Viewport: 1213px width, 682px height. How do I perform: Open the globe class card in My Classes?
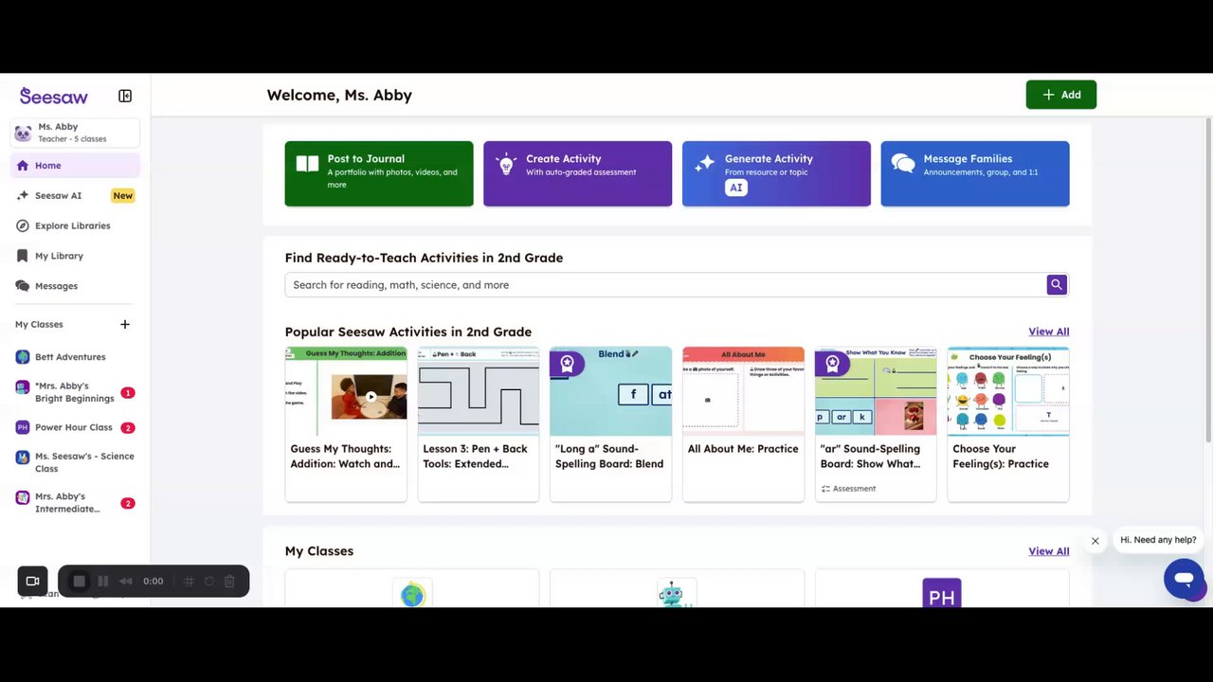click(412, 588)
